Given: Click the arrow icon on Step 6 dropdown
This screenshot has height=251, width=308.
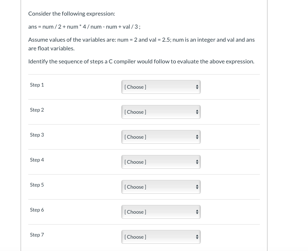Looking at the screenshot, I should click(197, 212).
